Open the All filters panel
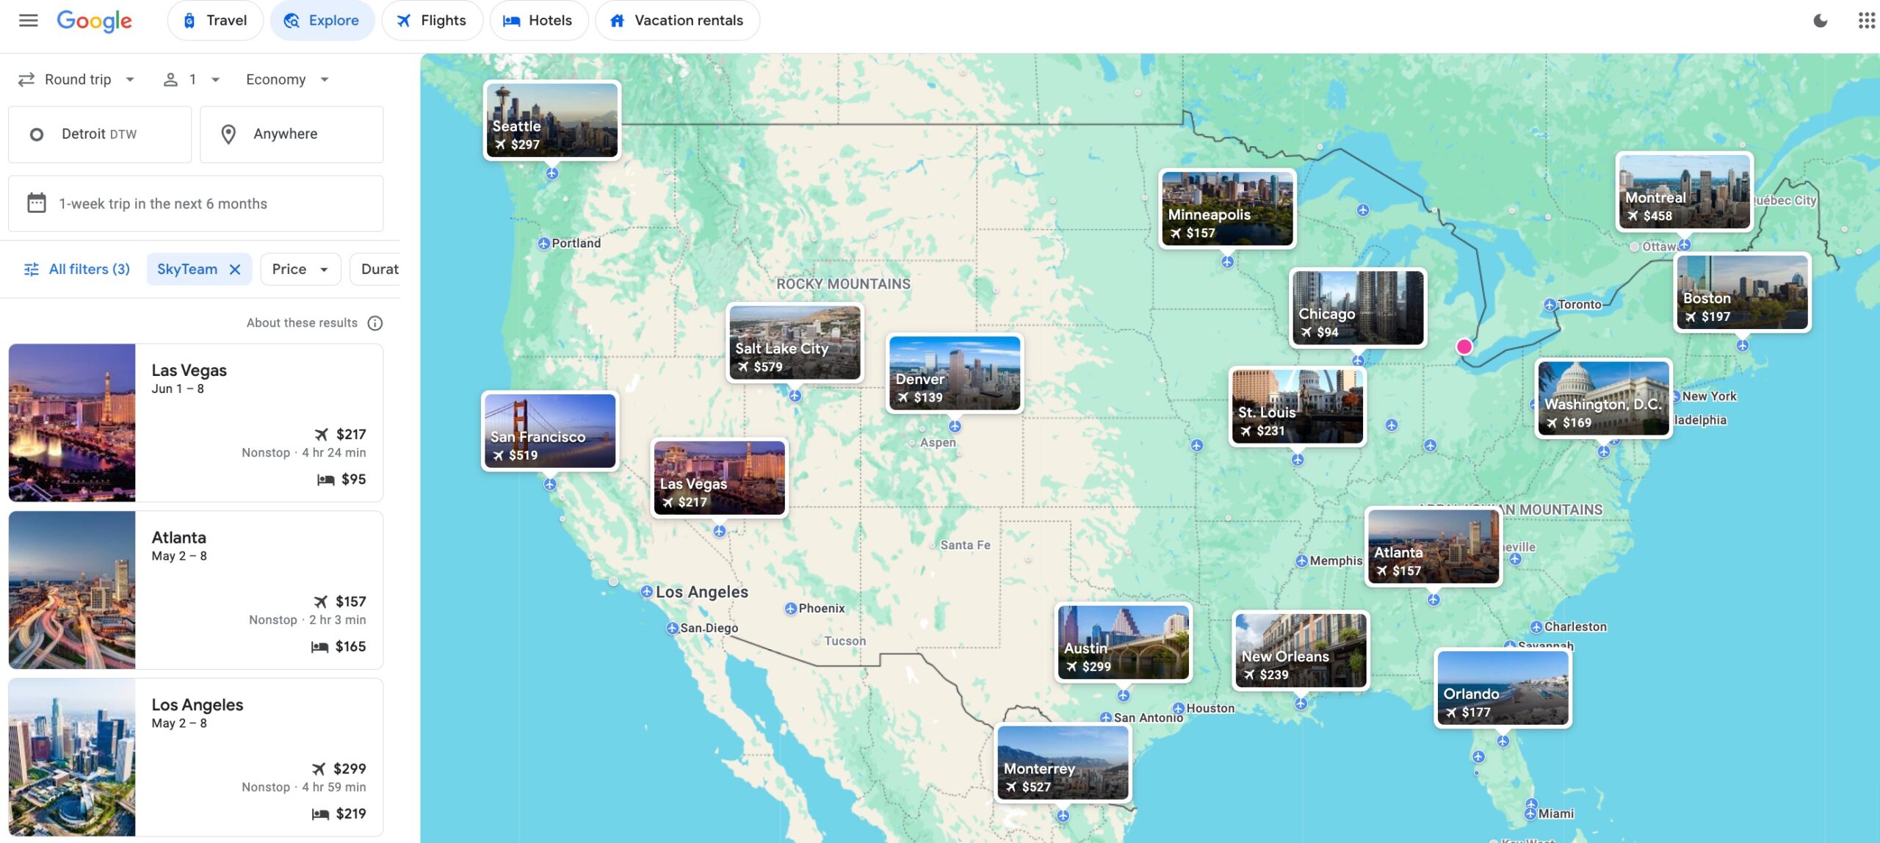This screenshot has width=1880, height=843. 76,269
